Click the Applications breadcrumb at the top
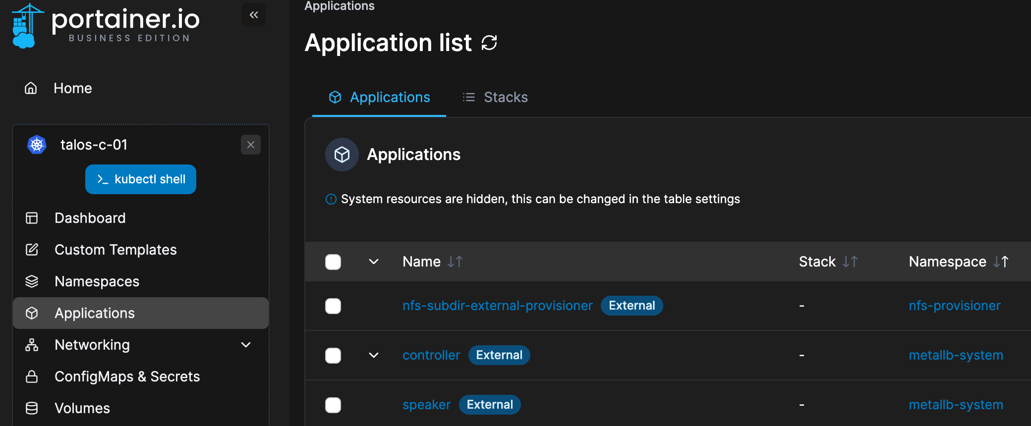Viewport: 1031px width, 426px height. [x=340, y=6]
